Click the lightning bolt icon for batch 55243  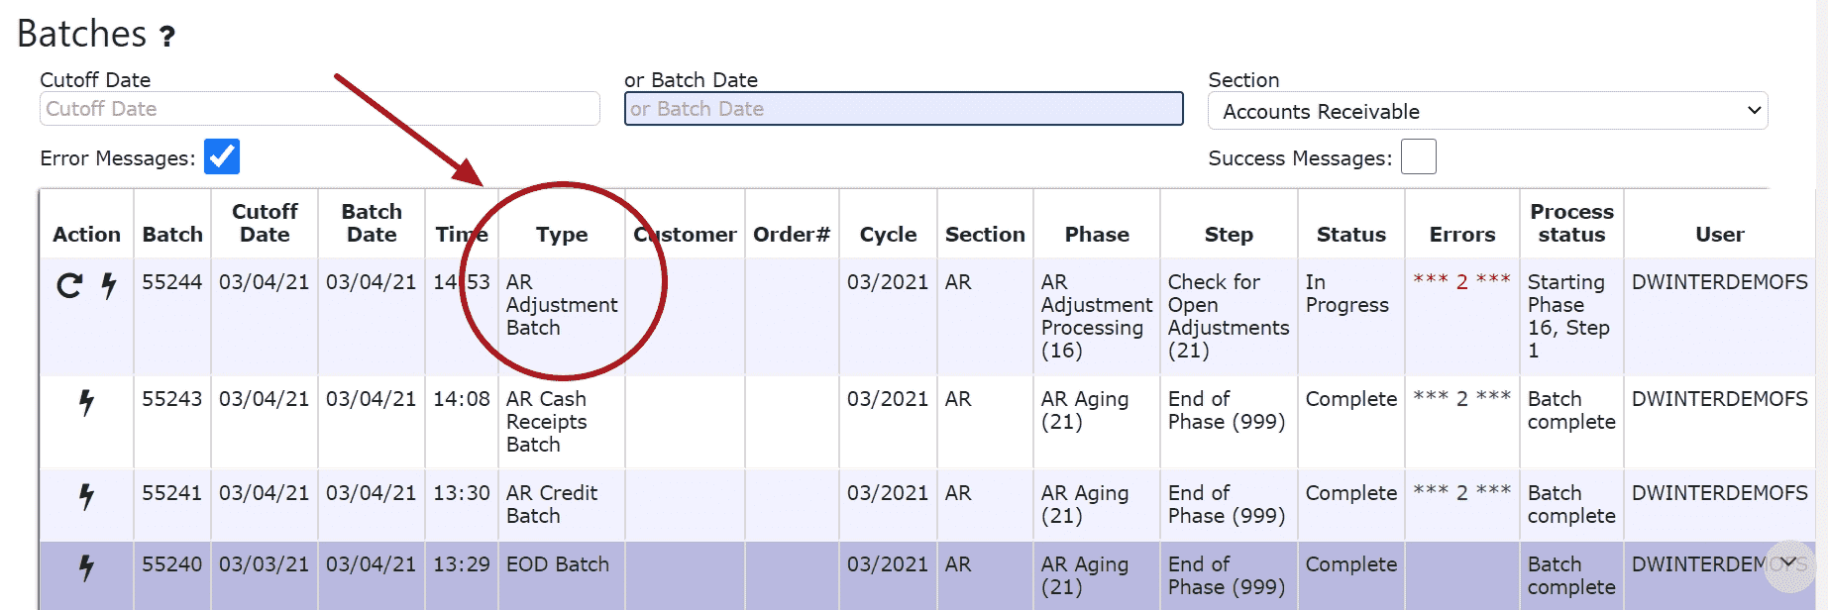(x=87, y=402)
